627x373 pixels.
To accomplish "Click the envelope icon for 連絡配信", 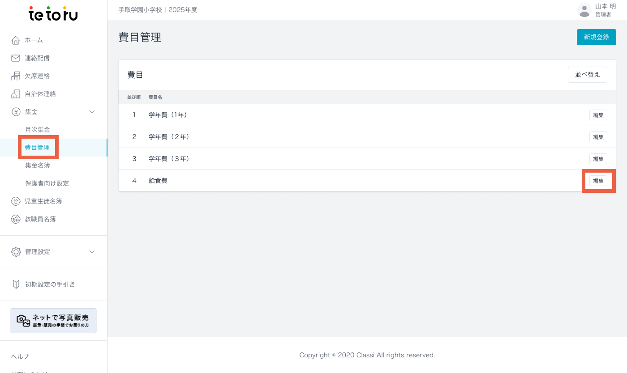I will coord(16,58).
